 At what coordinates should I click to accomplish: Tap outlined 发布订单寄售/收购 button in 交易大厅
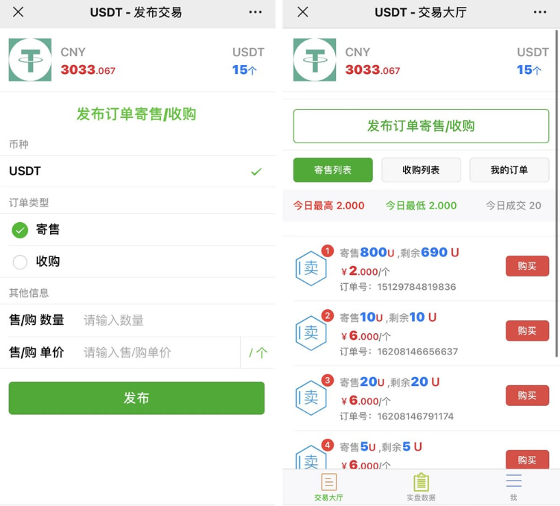point(421,126)
